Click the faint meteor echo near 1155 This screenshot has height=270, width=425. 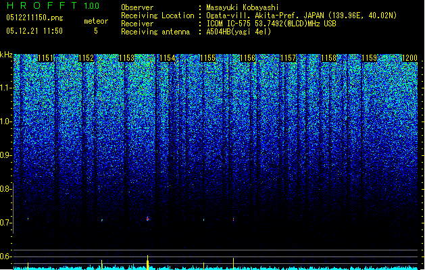click(203, 219)
